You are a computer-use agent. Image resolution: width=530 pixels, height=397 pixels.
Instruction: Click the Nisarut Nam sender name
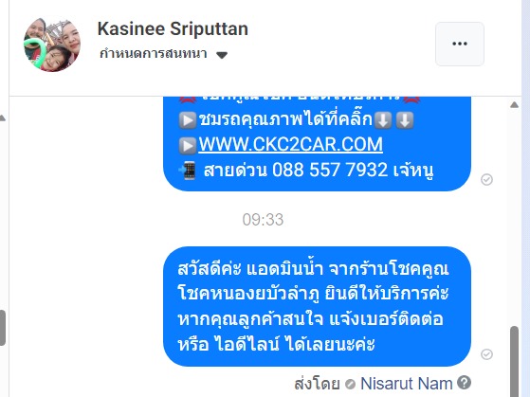[x=407, y=384]
